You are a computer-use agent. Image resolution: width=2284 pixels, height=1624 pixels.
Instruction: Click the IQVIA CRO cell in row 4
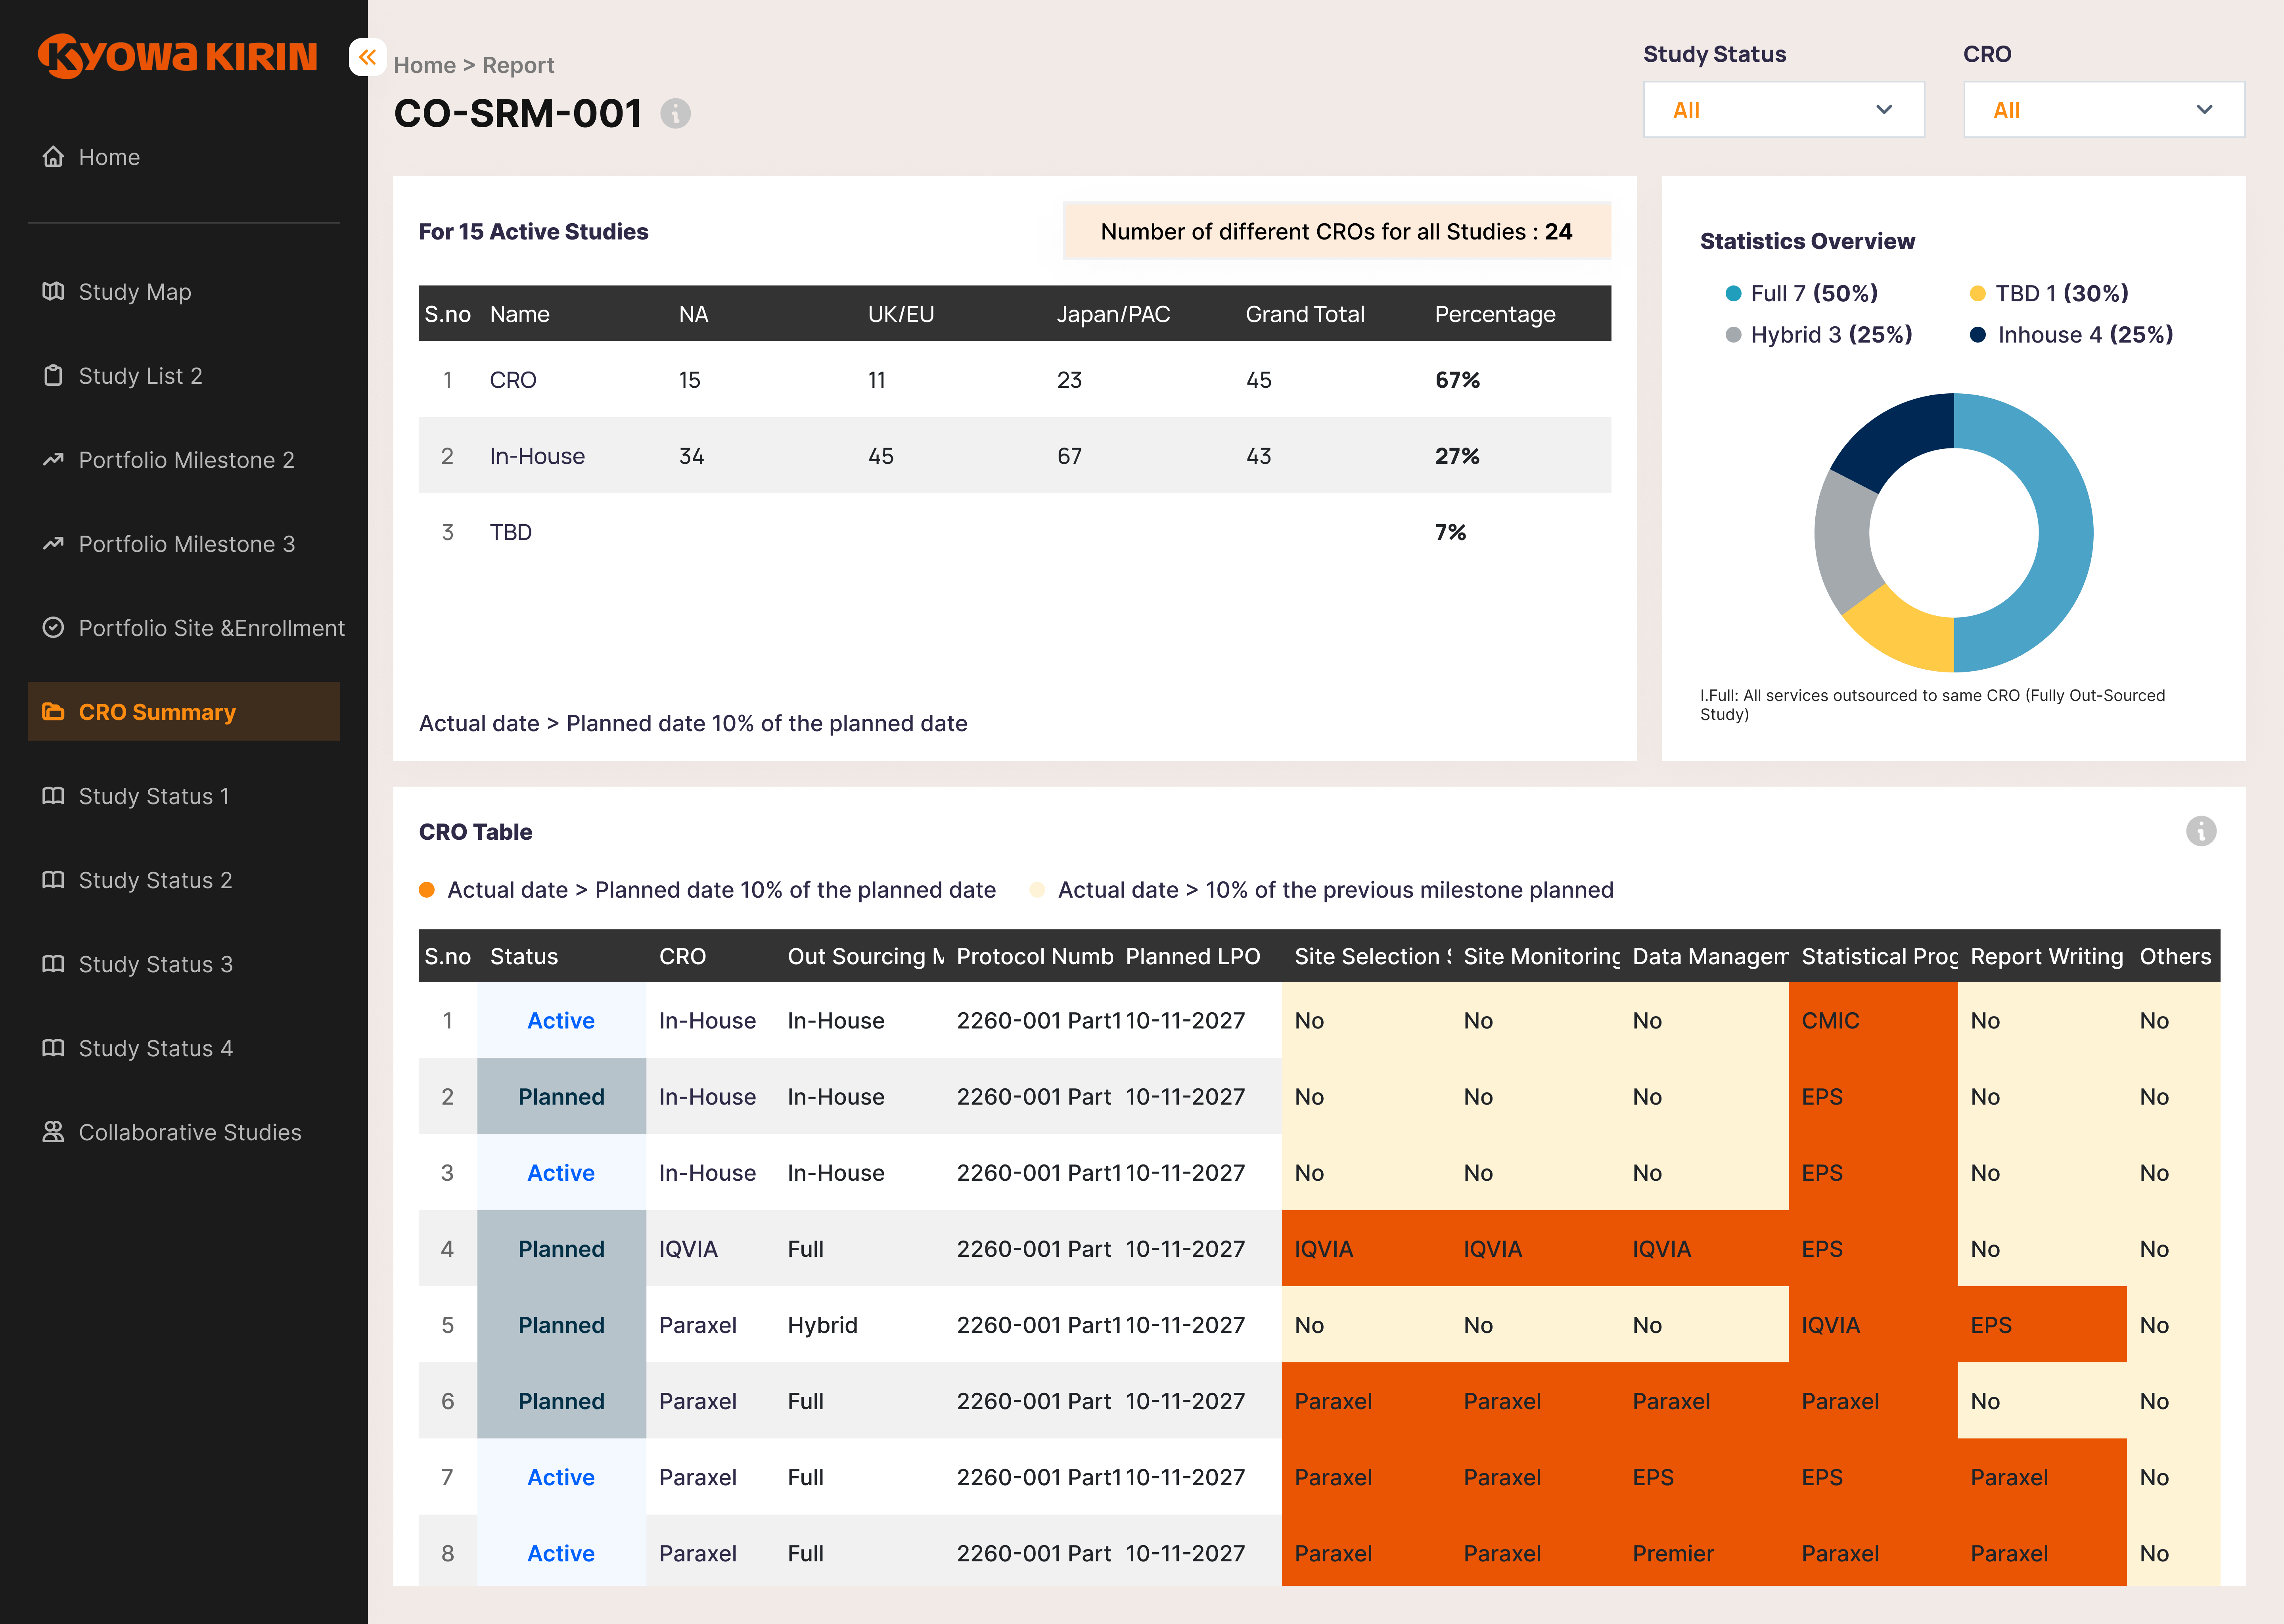(710, 1248)
